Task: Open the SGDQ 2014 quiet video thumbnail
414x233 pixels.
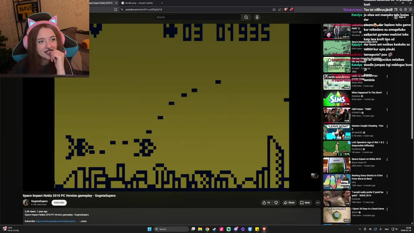Action: (x=337, y=198)
